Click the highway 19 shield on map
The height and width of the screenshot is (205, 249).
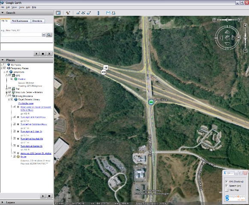pyautogui.click(x=106, y=67)
